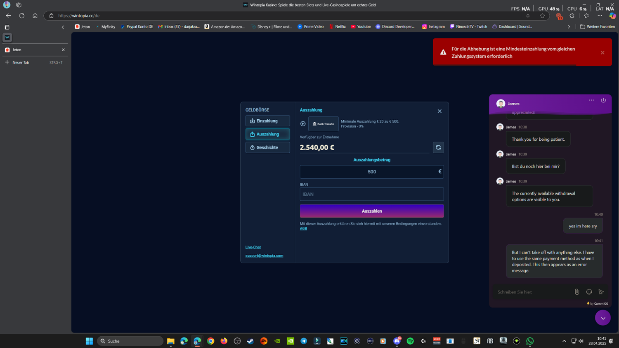The height and width of the screenshot is (348, 619).
Task: Dismiss the red error notification
Action: (x=602, y=53)
